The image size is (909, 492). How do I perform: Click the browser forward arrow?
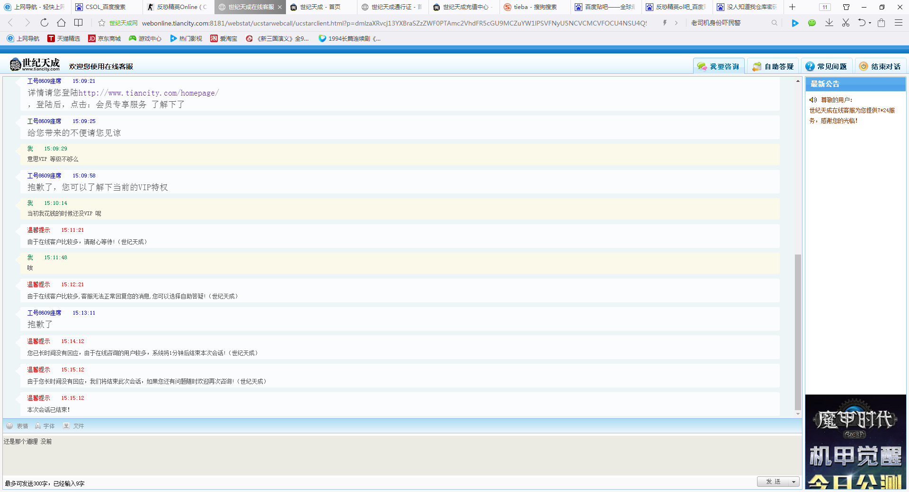pyautogui.click(x=27, y=23)
